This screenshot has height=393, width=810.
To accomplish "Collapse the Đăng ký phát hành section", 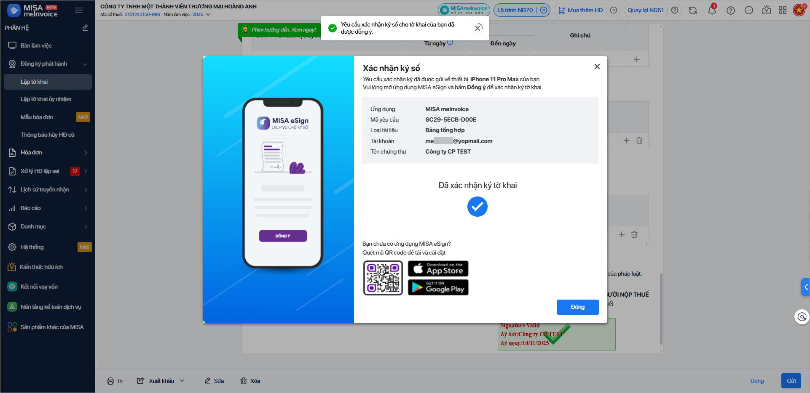I will click(x=85, y=64).
